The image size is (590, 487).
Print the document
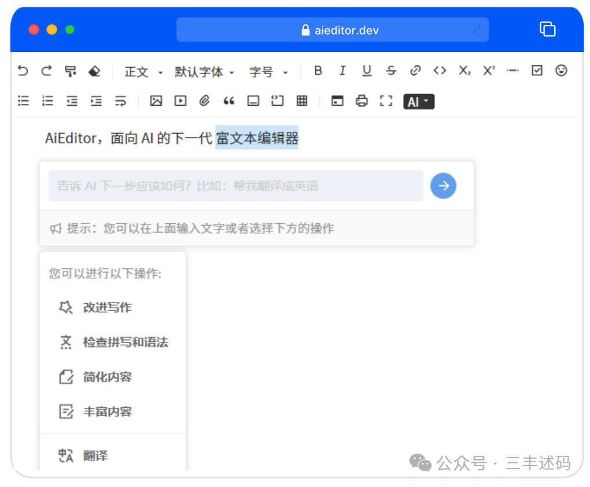pyautogui.click(x=362, y=101)
